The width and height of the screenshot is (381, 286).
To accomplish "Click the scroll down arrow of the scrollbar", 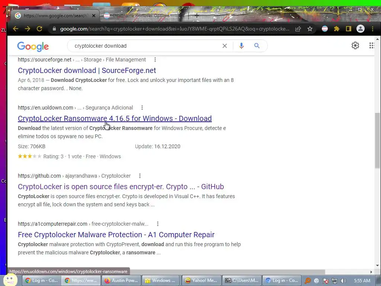I will 377,266.
